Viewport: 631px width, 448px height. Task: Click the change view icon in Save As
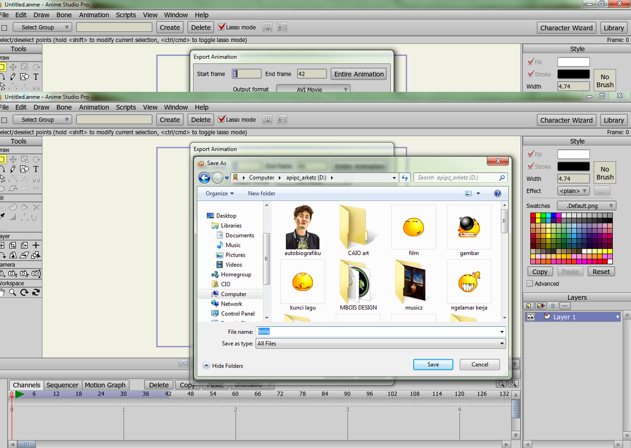point(468,193)
